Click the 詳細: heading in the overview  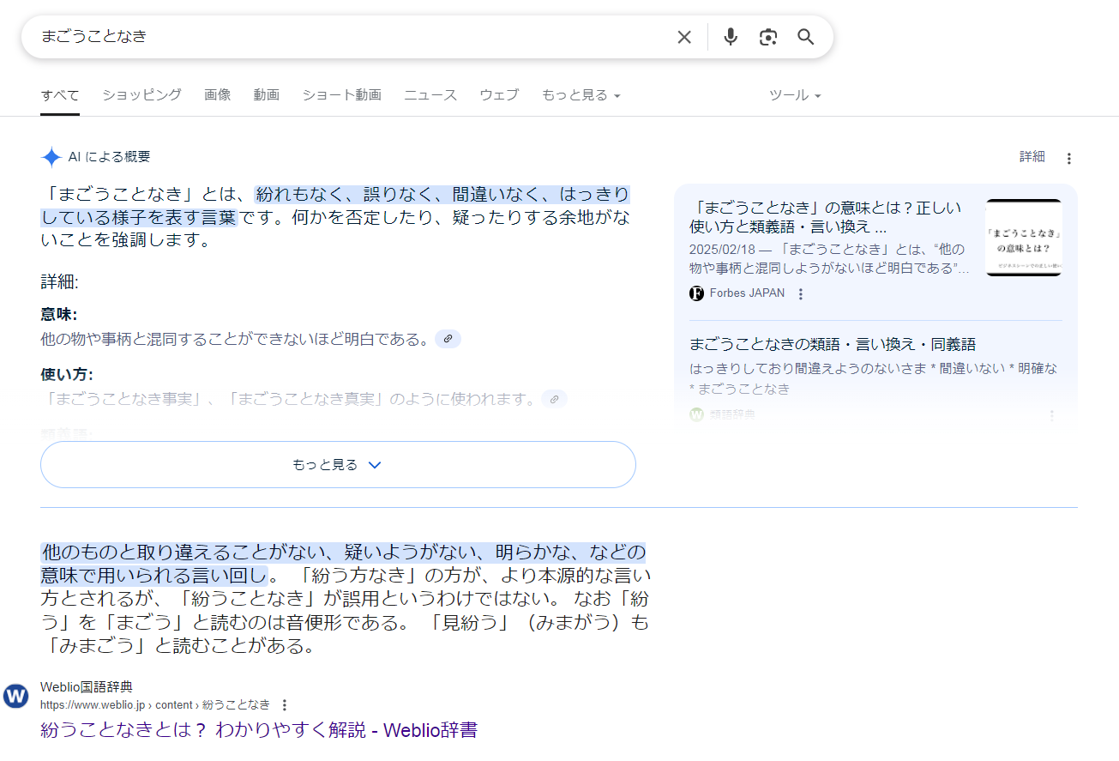(59, 282)
